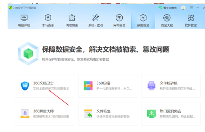
Task: Click the 青少年模式 text label
Action: (170, 8)
